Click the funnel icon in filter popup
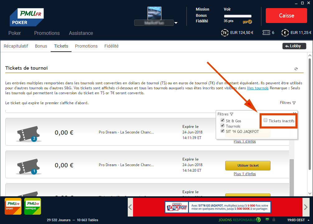Viewport: 313px width, 224px height. (x=232, y=114)
